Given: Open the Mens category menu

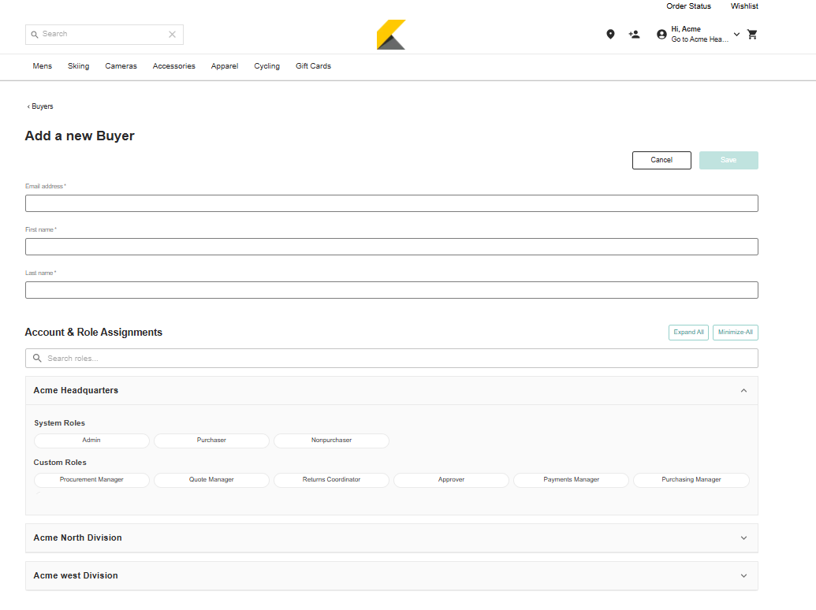Looking at the screenshot, I should (42, 66).
